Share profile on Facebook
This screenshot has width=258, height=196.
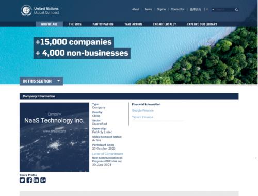tap(29, 180)
